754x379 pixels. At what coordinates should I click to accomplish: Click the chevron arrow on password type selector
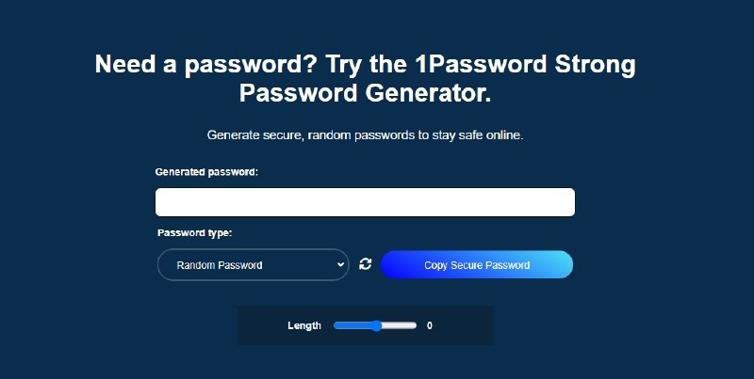pyautogui.click(x=340, y=265)
